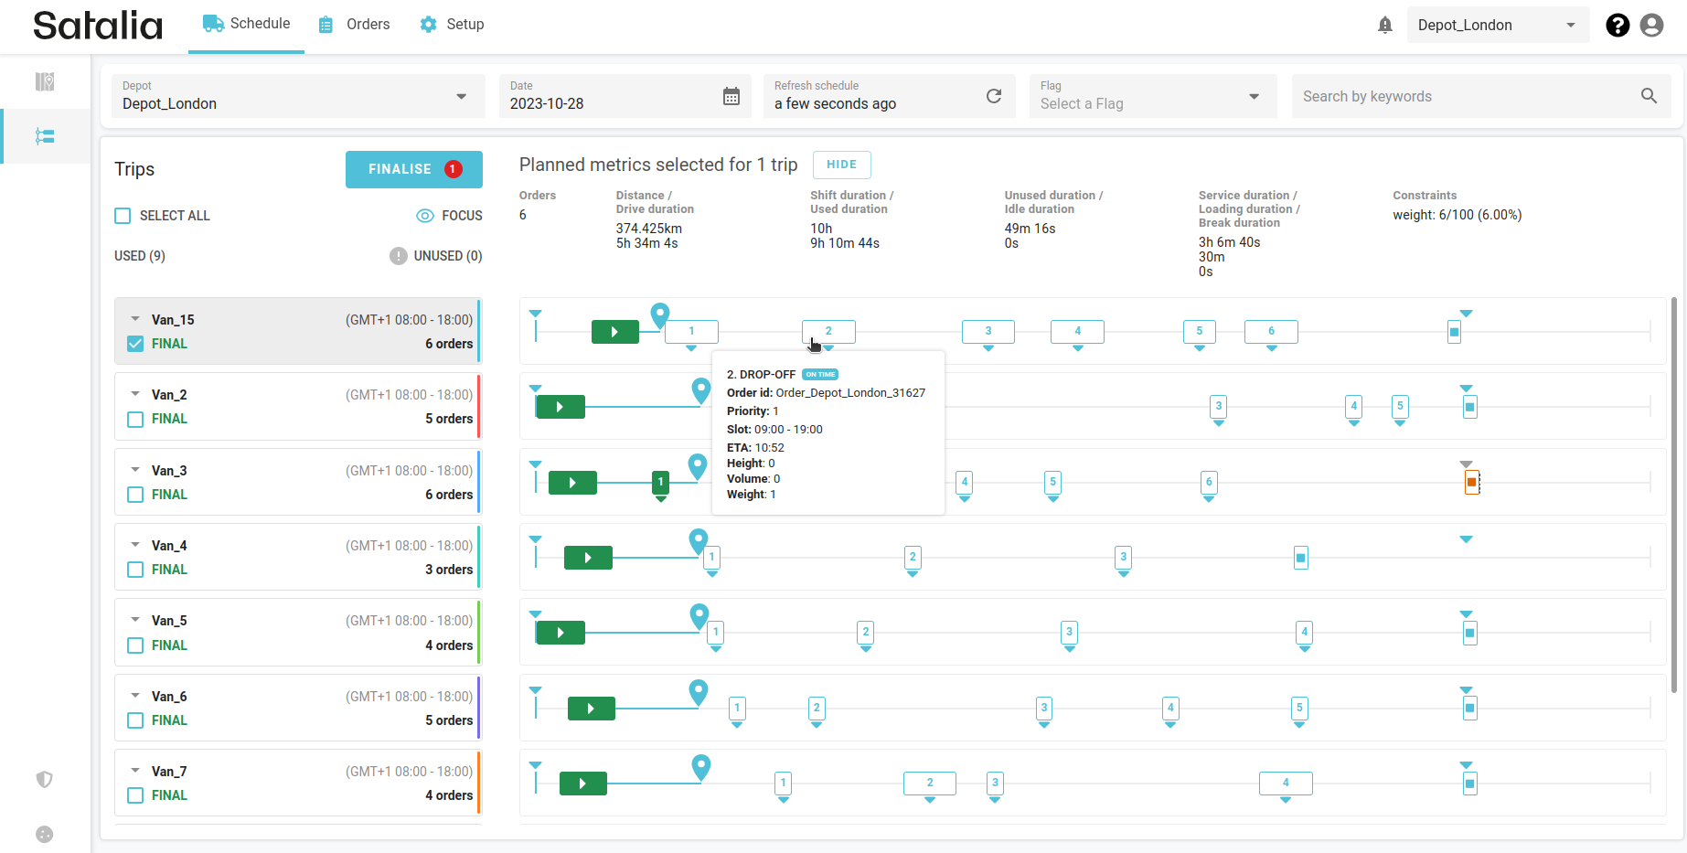This screenshot has width=1687, height=853.
Task: Click the help question mark icon
Action: [x=1618, y=26]
